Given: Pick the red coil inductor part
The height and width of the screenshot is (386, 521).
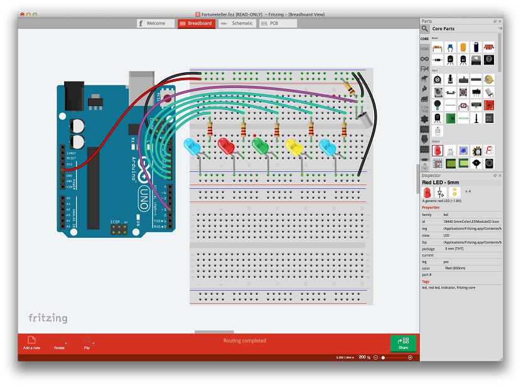Looking at the screenshot, I should pos(489,48).
